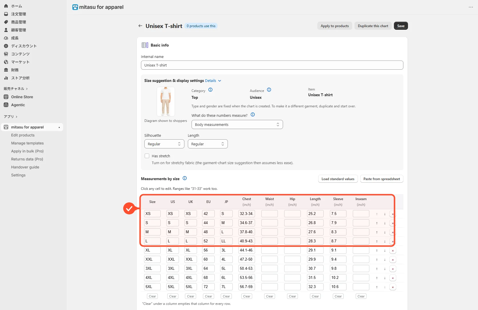This screenshot has height=310, width=478.
Task: Click the shopper diagram thumbnail
Action: 166,101
